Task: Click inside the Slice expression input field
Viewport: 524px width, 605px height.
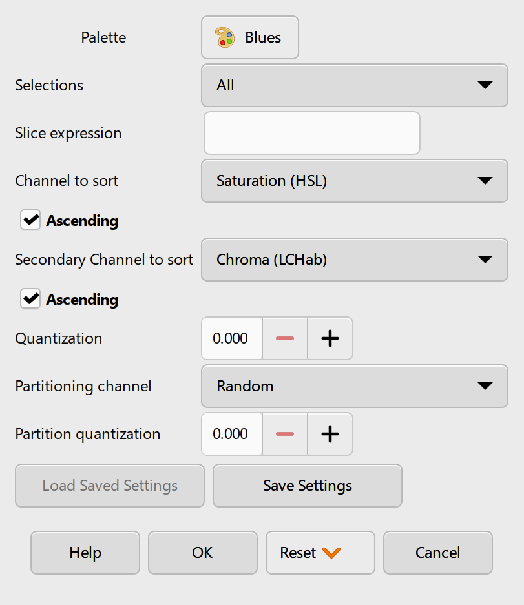Action: (311, 133)
